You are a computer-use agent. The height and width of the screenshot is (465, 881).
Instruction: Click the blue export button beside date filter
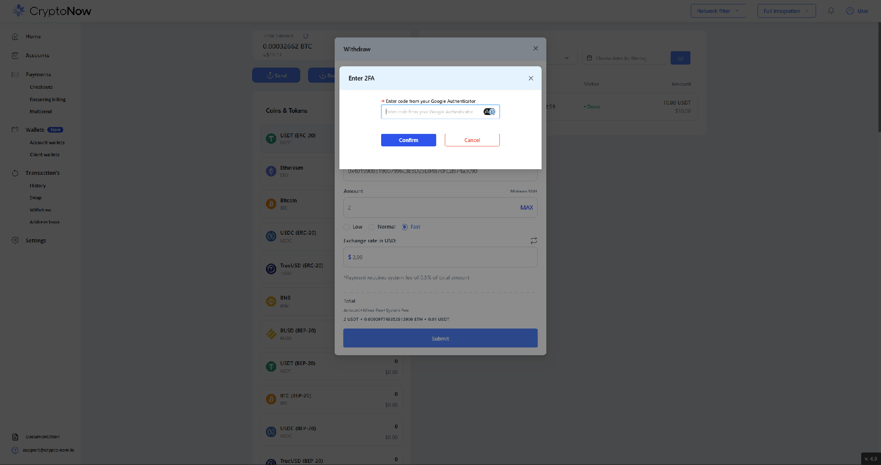click(681, 58)
